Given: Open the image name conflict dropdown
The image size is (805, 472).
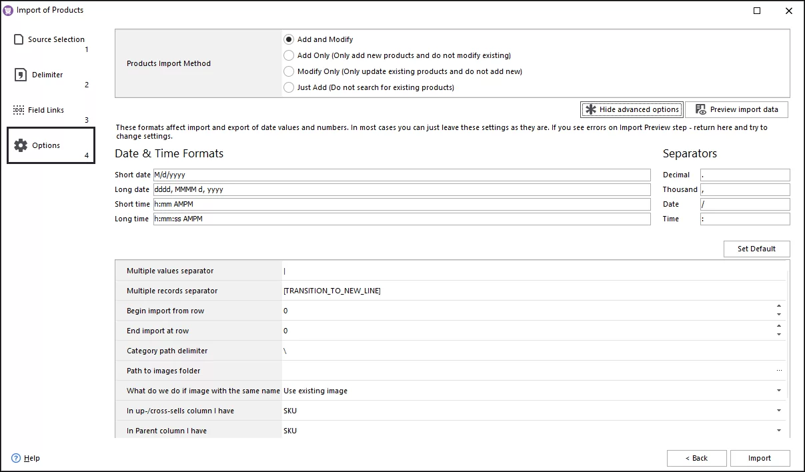Looking at the screenshot, I should click(x=778, y=391).
